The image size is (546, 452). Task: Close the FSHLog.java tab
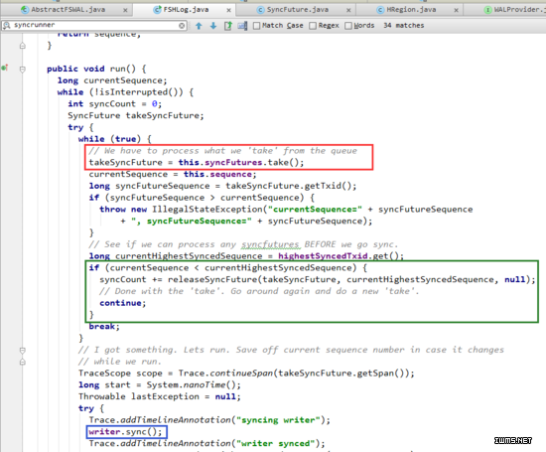(228, 11)
